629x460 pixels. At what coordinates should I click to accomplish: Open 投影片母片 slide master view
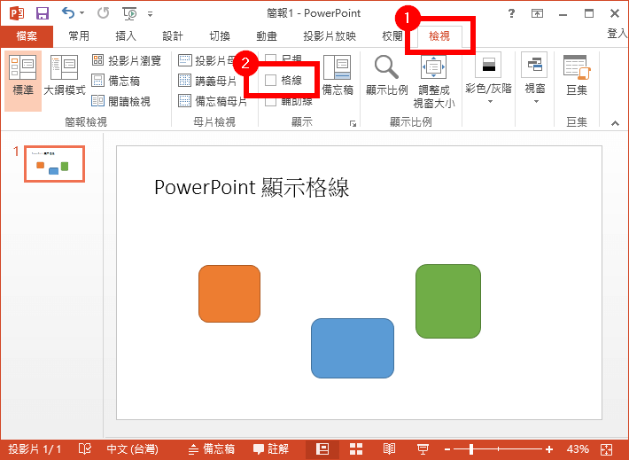click(206, 60)
